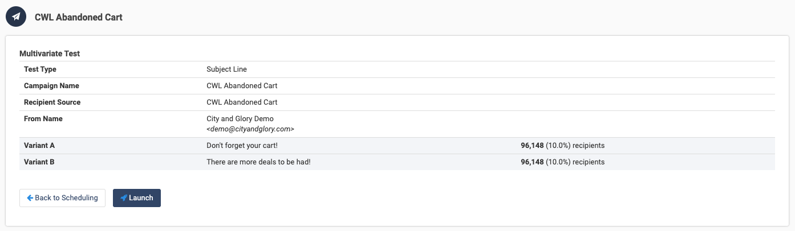Click the paper plane campaign icon
This screenshot has height=231, width=795.
click(16, 17)
